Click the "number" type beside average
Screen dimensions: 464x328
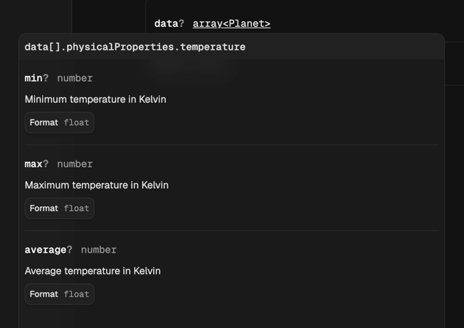tap(99, 250)
